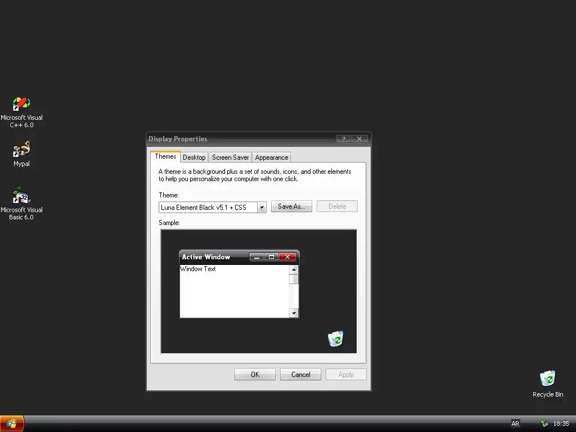This screenshot has width=576, height=432.
Task: Click the sample scrollbar down arrow
Action: pyautogui.click(x=294, y=313)
